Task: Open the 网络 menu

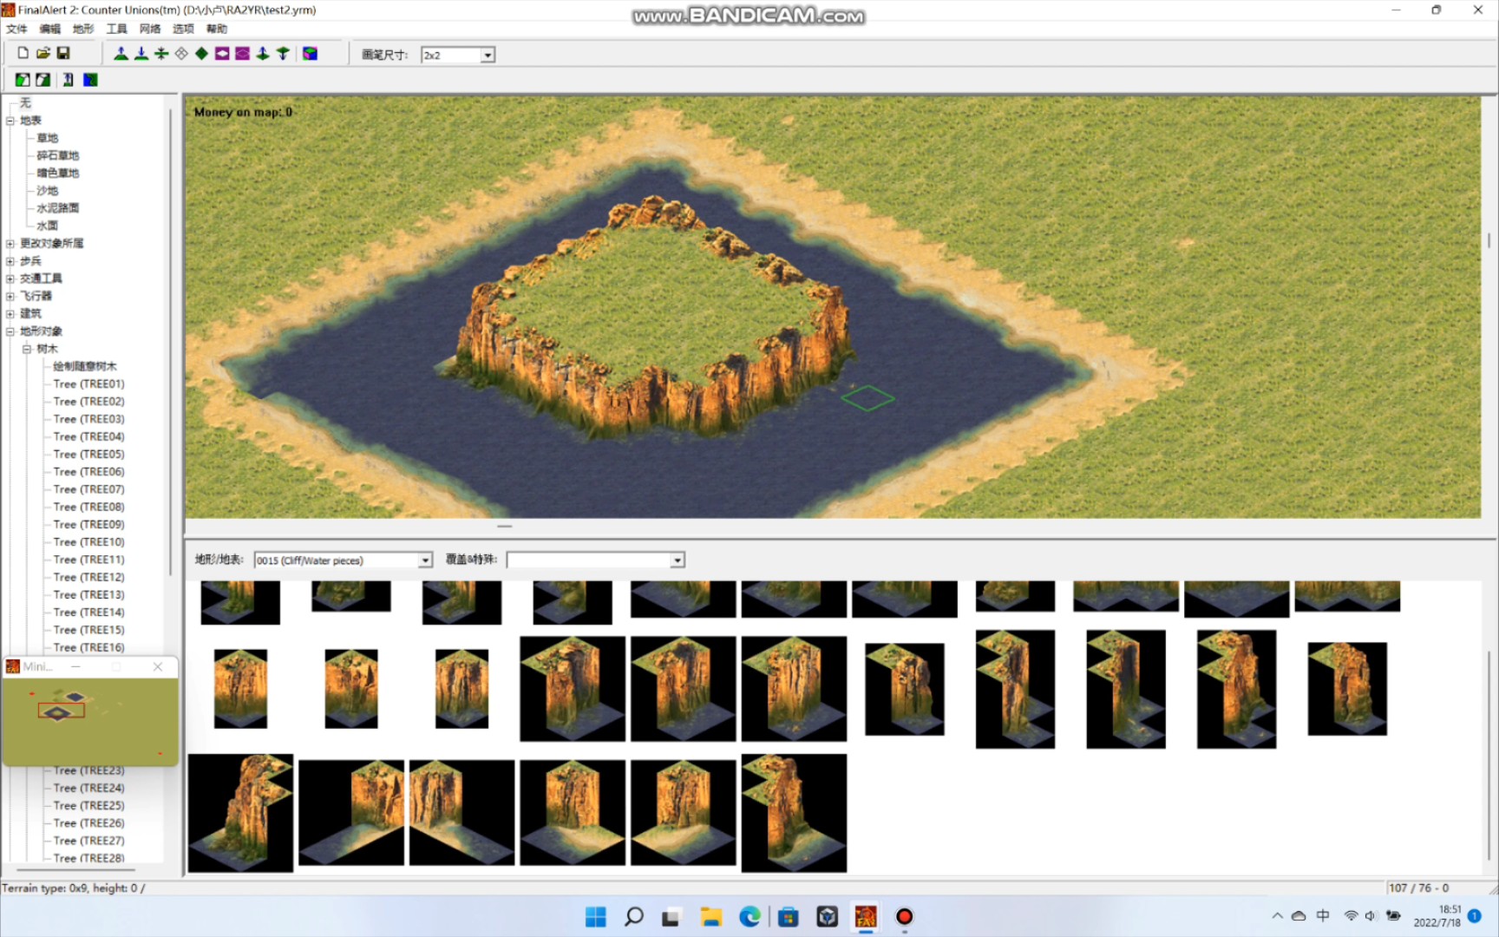Action: pyautogui.click(x=150, y=29)
